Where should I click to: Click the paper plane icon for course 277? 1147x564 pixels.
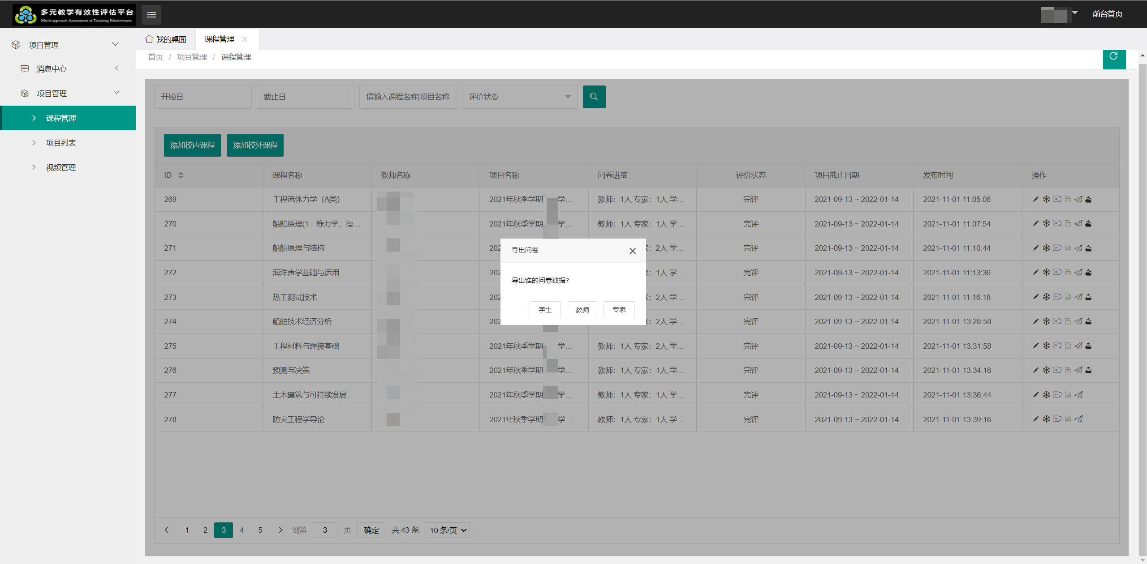coord(1078,395)
